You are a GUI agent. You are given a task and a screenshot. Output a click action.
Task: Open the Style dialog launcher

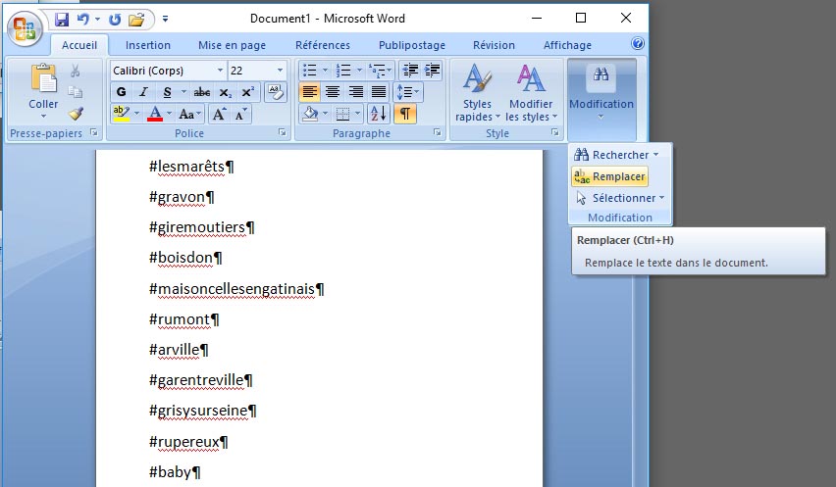point(554,132)
